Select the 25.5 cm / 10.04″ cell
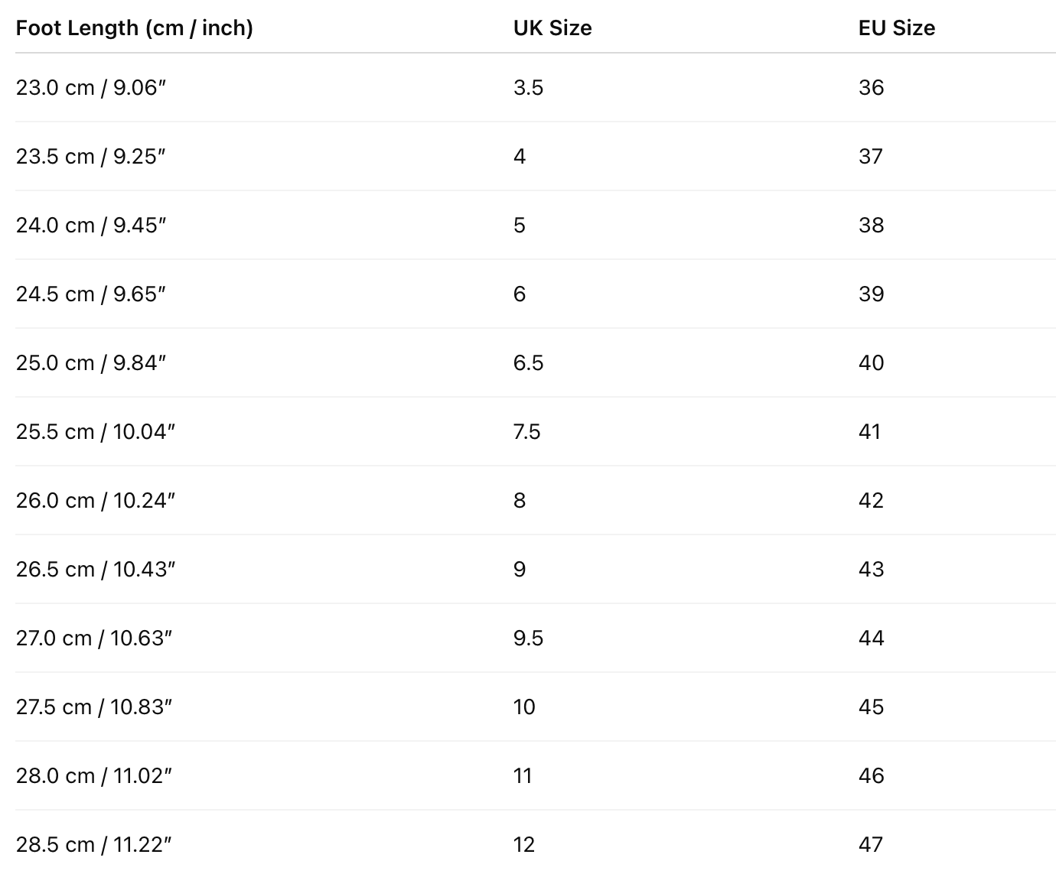Image resolution: width=1056 pixels, height=887 pixels. (x=96, y=432)
